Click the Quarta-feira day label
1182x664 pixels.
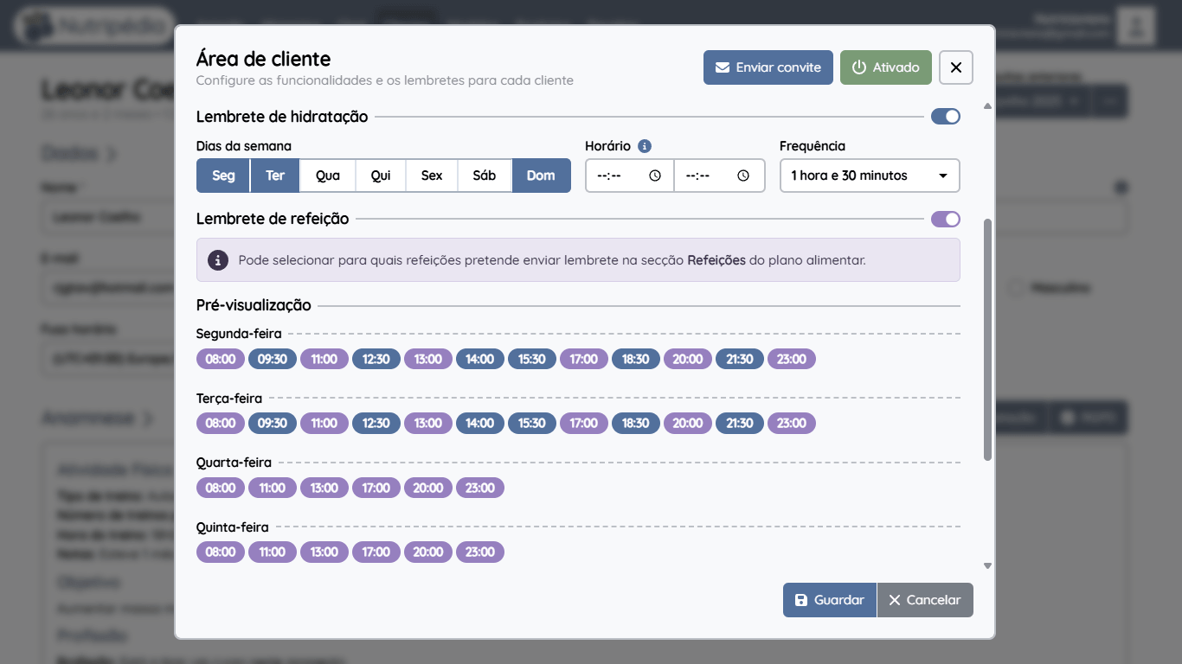234,463
